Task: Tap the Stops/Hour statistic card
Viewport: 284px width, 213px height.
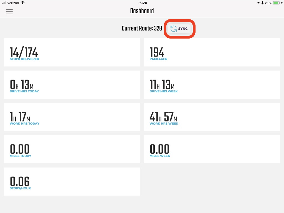Action: 72,181
